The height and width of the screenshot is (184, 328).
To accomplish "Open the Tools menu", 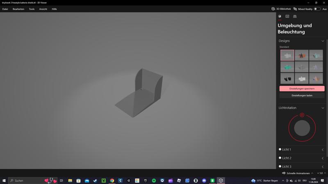I will [32, 9].
